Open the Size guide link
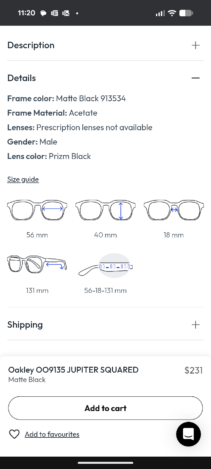Image resolution: width=211 pixels, height=469 pixels. coord(23,179)
